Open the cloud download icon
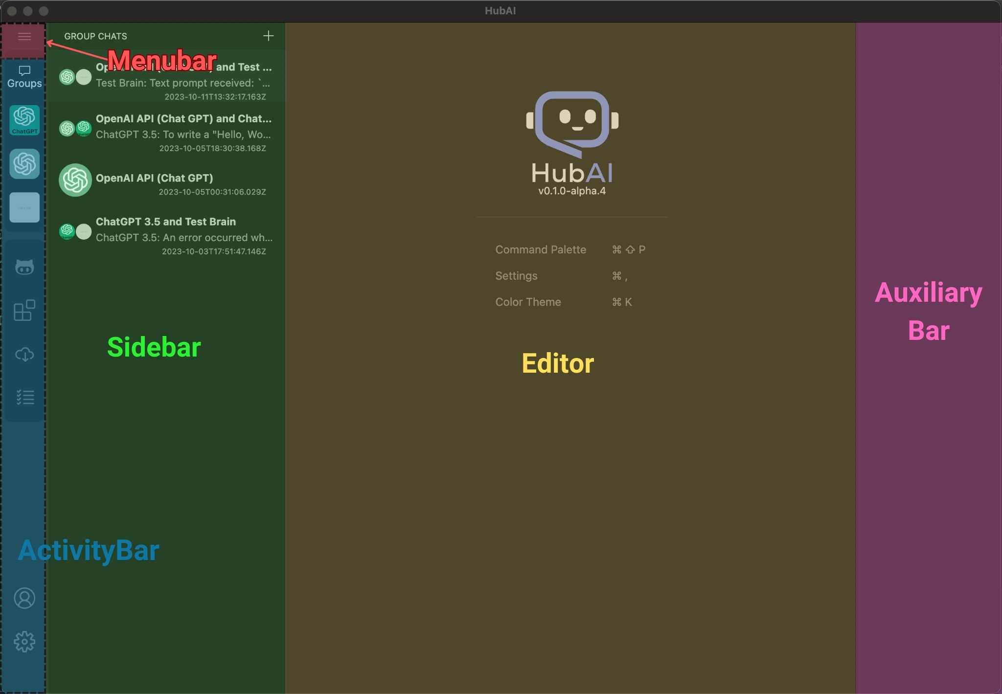Screen dimensions: 1002x694 (24, 354)
